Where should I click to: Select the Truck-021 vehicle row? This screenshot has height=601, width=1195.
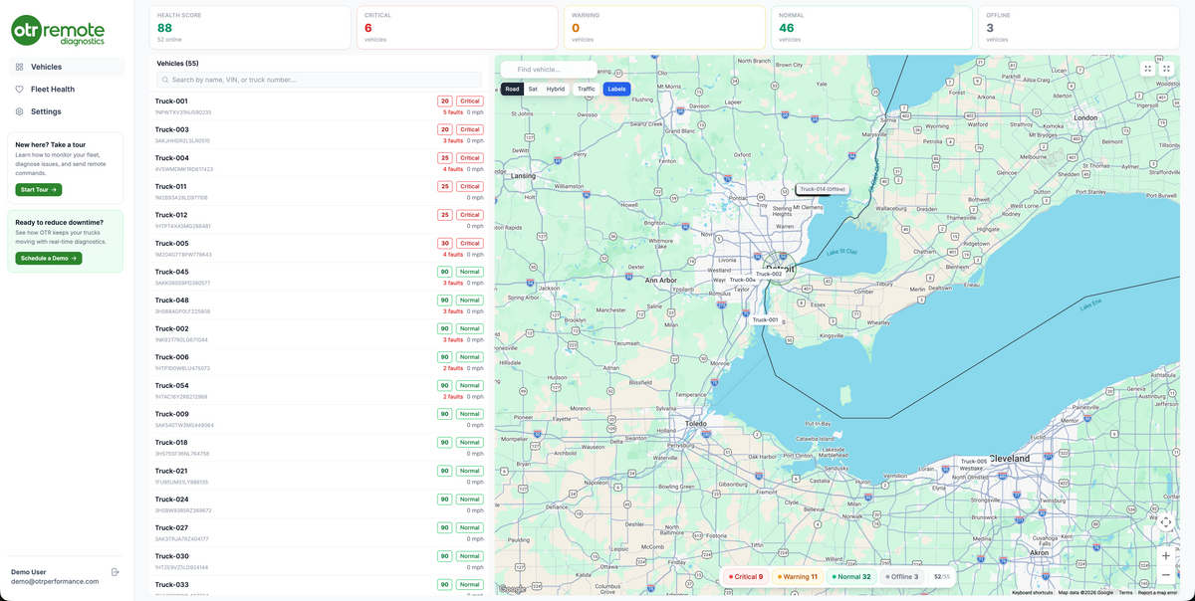tap(319, 476)
